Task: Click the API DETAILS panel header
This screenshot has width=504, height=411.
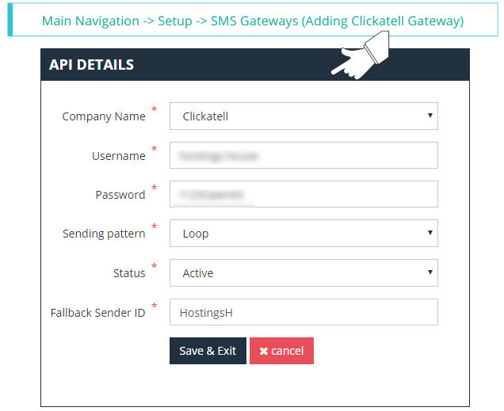Action: tap(92, 65)
